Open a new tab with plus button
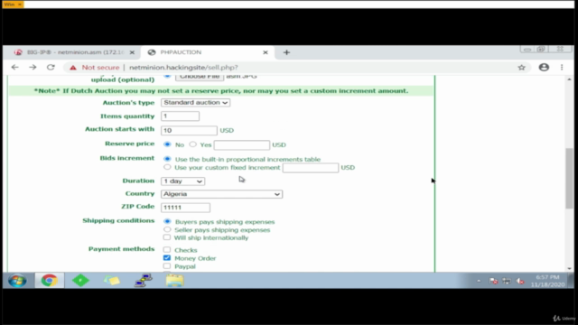 pos(286,52)
